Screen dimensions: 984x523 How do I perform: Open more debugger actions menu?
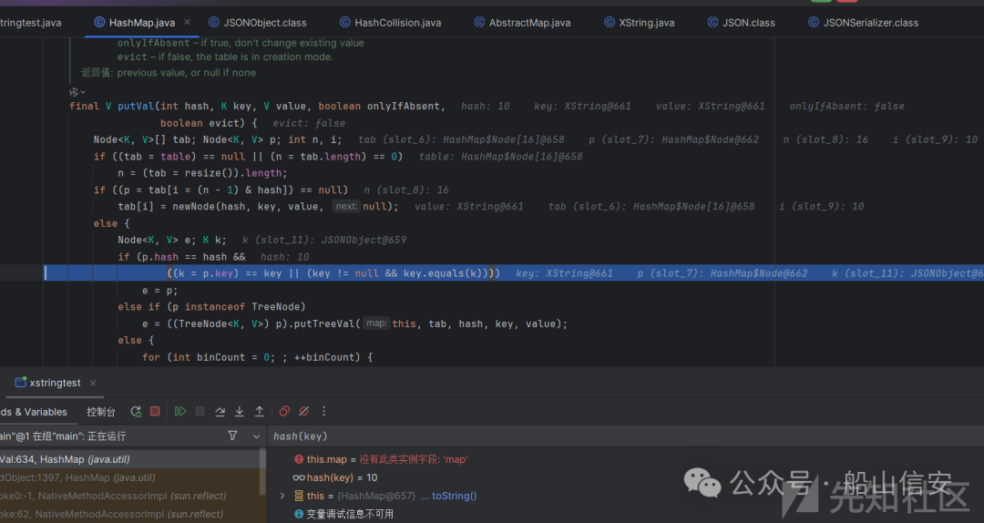323,411
